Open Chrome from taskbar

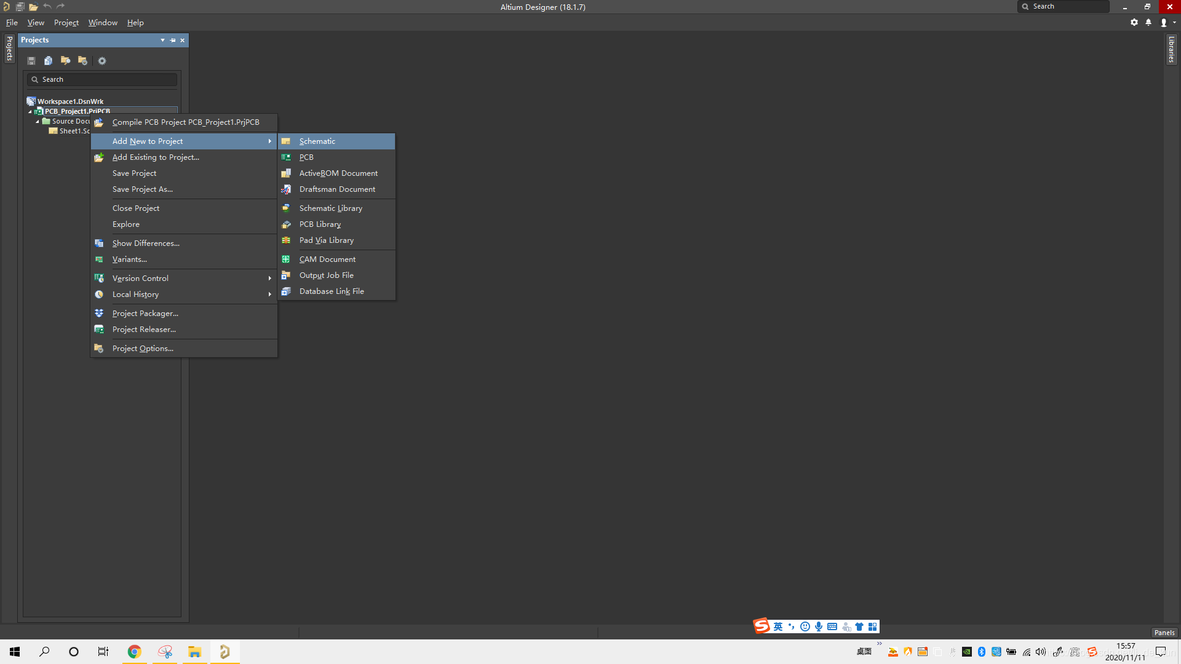click(x=134, y=652)
